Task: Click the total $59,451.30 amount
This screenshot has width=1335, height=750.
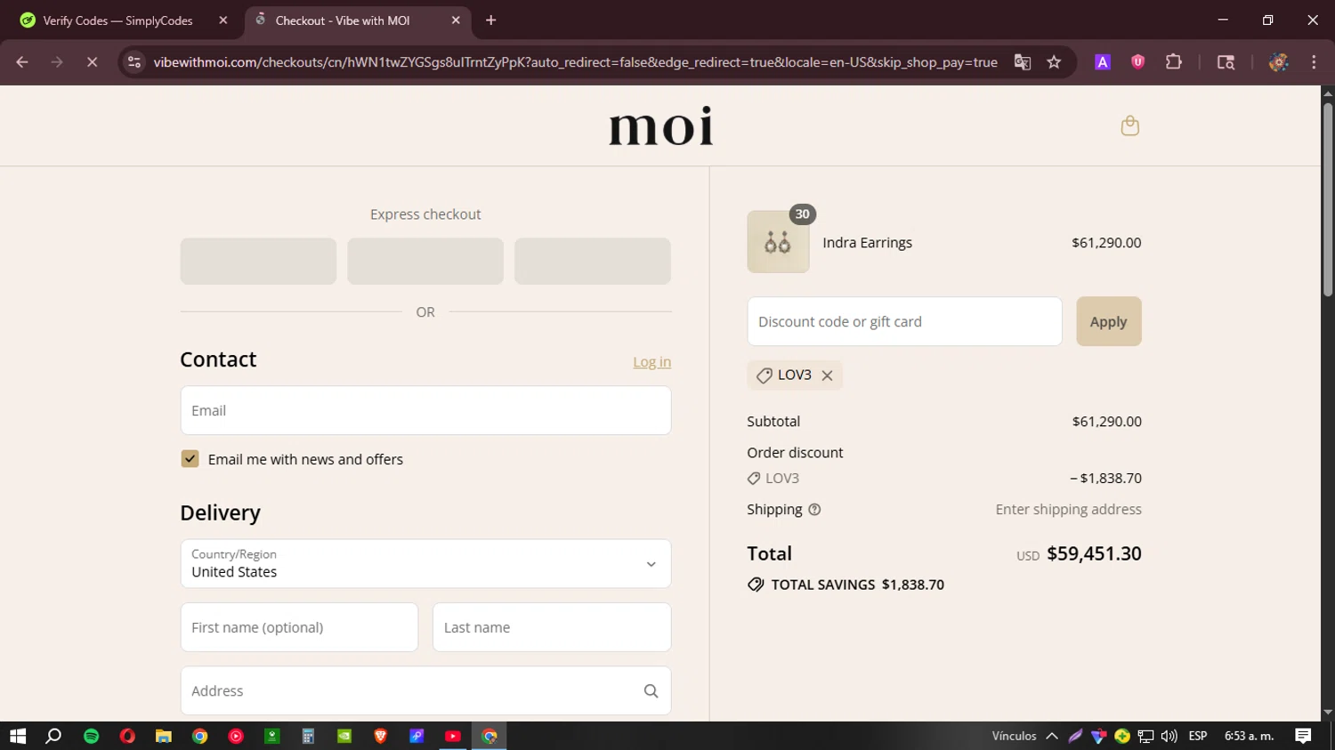Action: click(x=1094, y=553)
